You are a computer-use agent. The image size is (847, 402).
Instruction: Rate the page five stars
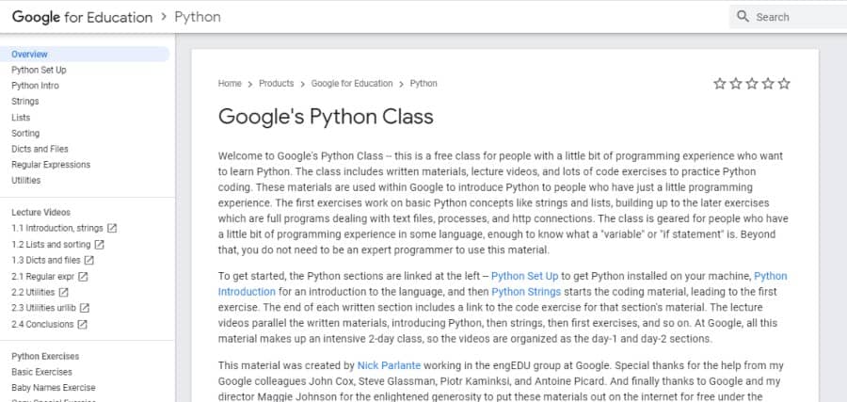tap(784, 84)
